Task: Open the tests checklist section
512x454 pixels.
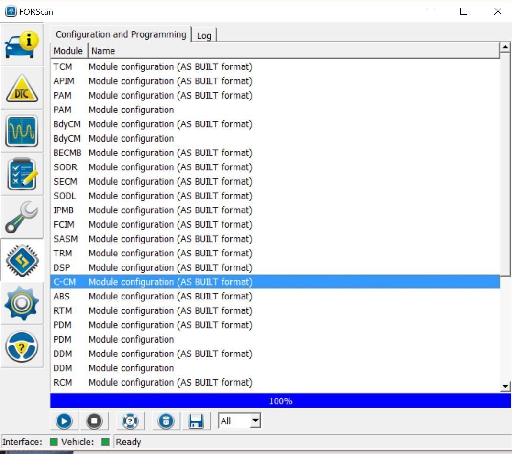Action: 22,174
